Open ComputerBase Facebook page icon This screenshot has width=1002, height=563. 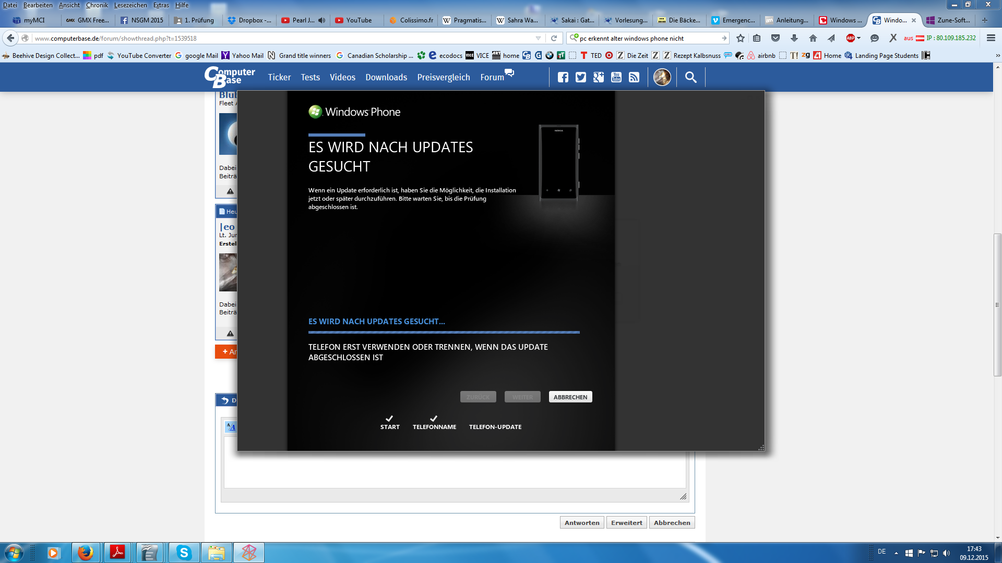563,77
